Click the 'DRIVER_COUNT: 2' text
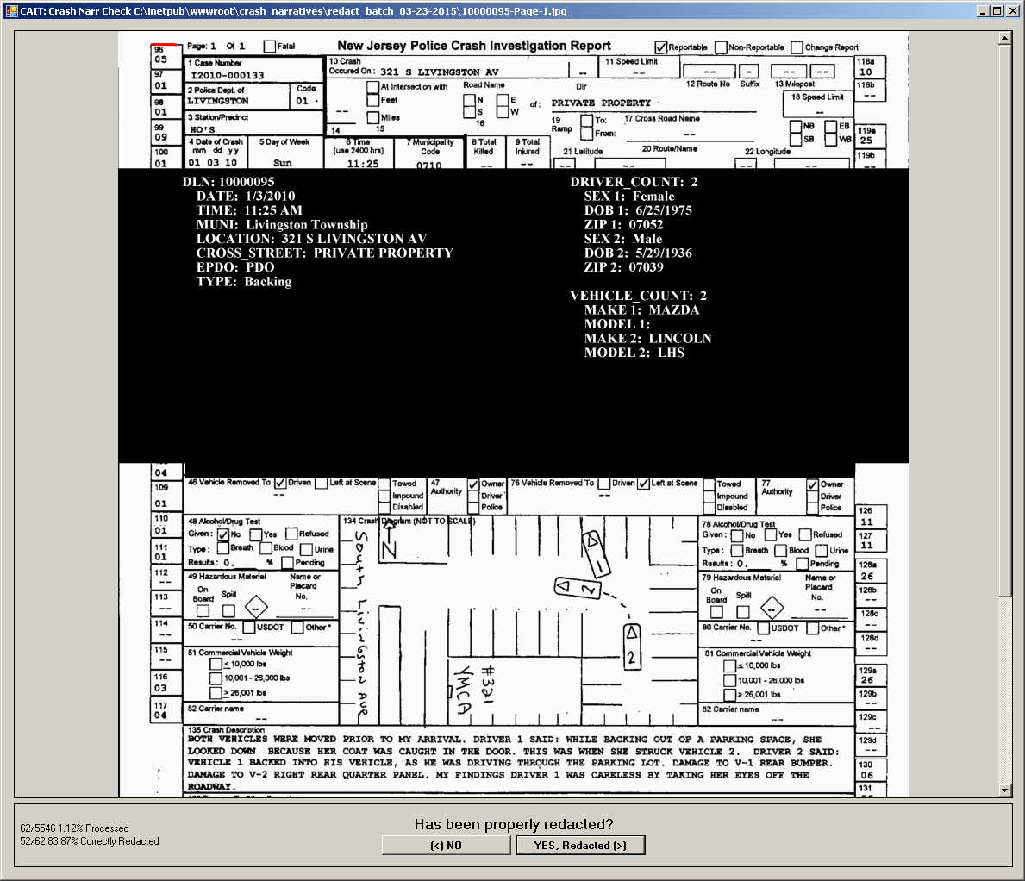 [634, 182]
